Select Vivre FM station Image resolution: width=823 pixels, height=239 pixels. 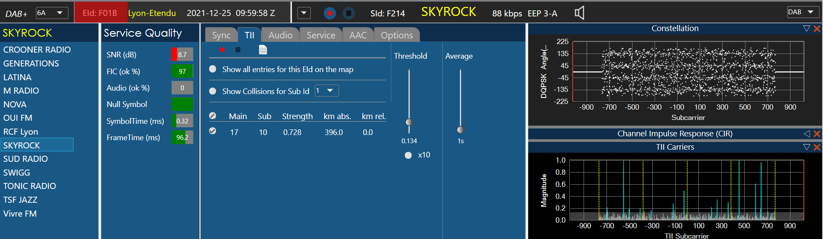click(20, 214)
